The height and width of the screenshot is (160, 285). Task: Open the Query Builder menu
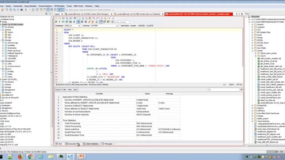[30, 6]
